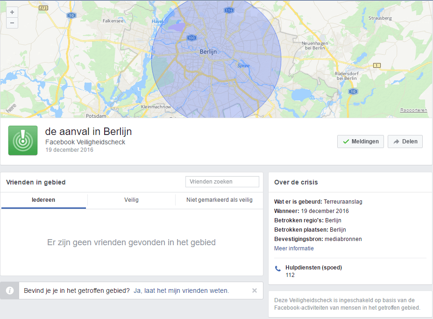The height and width of the screenshot is (319, 433).
Task: Focus the Vrienden zoeken search field
Action: click(222, 182)
